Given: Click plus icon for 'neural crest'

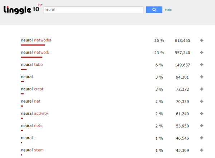Looking at the screenshot, I should (202, 89).
